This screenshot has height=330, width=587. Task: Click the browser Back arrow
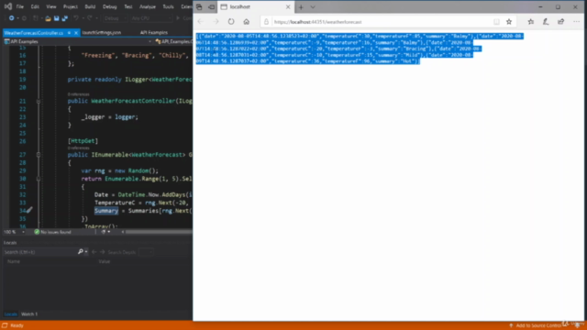click(201, 22)
